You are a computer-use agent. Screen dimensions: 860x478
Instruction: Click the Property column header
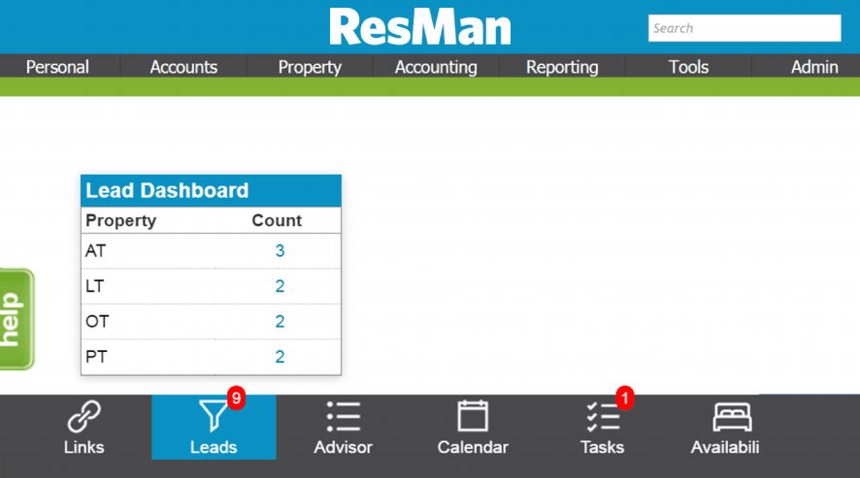point(121,220)
